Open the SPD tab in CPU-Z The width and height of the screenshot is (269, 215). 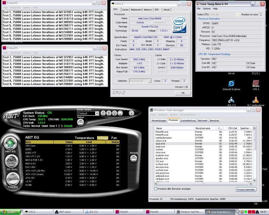[x=157, y=10]
